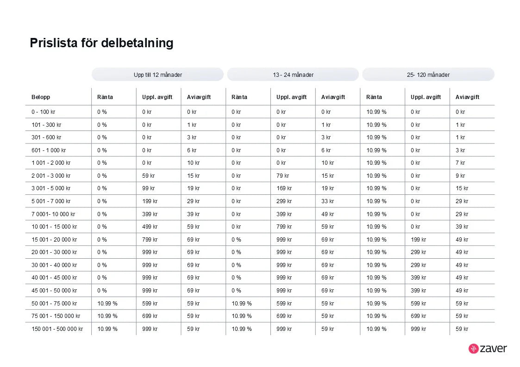Click the "Belopp" column header

point(41,97)
